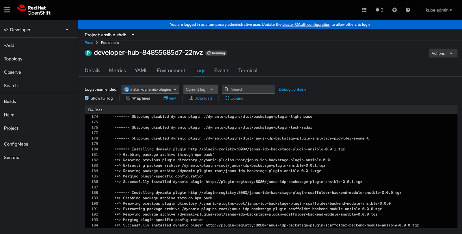Click the 194 lines label
Viewport: 462px width, 234px height.
pos(95,110)
